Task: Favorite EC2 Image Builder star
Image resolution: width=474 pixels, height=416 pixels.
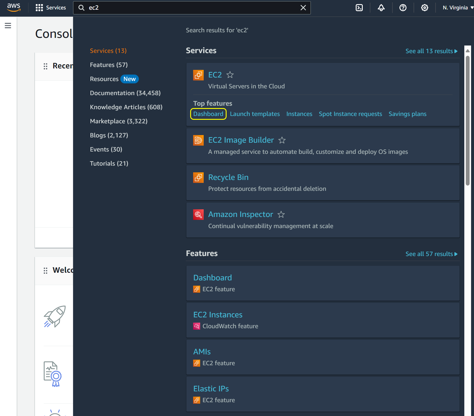Action: coord(282,140)
